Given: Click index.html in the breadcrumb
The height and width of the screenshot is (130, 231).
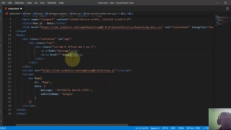Looking at the screenshot, I should [x=14, y=14].
